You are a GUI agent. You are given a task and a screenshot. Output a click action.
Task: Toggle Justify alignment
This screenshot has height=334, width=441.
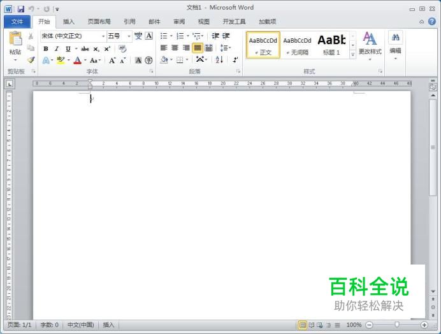point(198,48)
